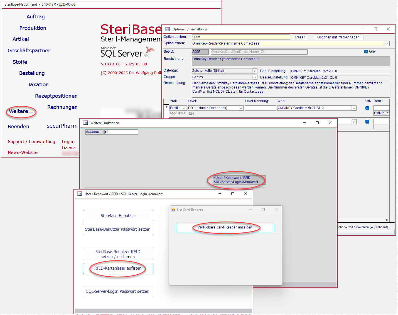The width and height of the screenshot is (398, 315).
Task: Close the List Card-Readers dialog
Action: click(x=276, y=210)
